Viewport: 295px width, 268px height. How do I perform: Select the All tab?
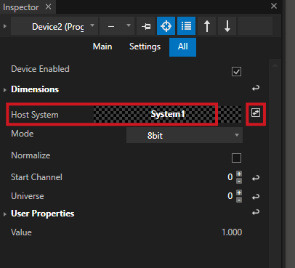tap(182, 47)
